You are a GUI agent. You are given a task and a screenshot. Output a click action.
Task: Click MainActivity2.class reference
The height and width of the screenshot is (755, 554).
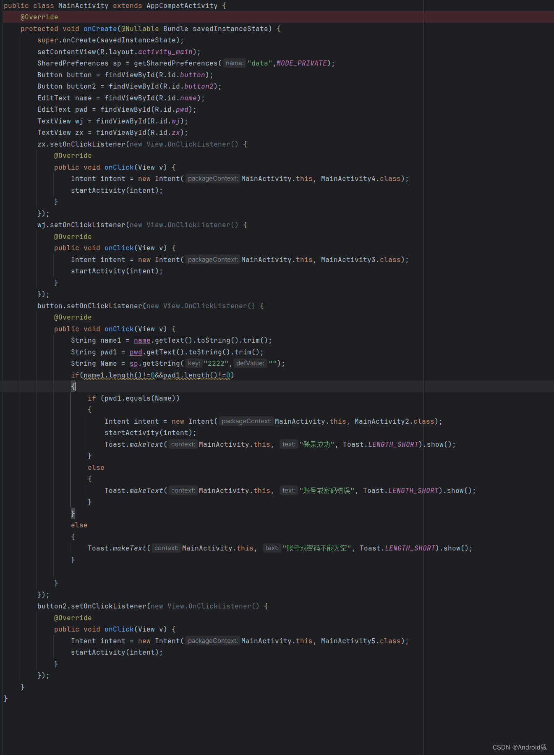394,422
